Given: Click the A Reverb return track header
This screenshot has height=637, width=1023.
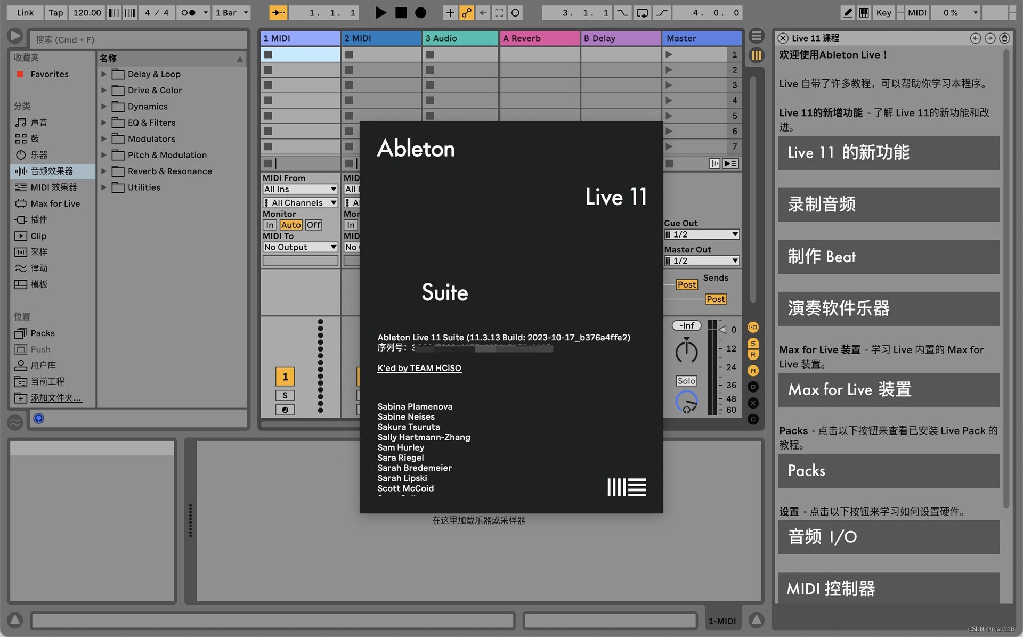Looking at the screenshot, I should coord(540,38).
